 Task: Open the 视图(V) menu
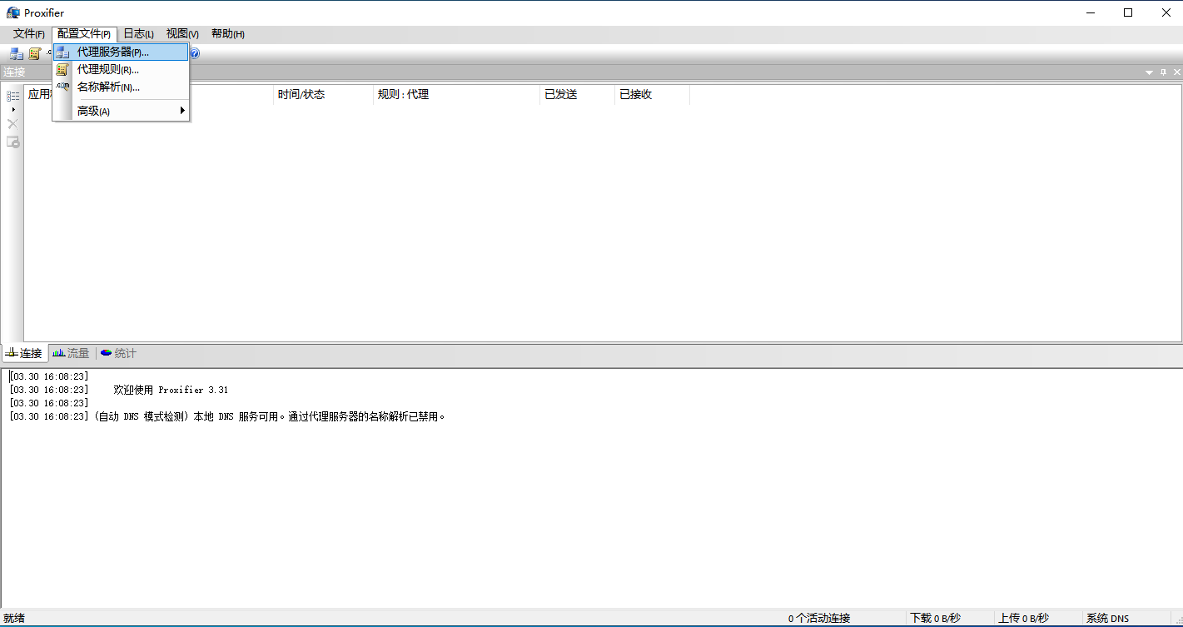182,34
